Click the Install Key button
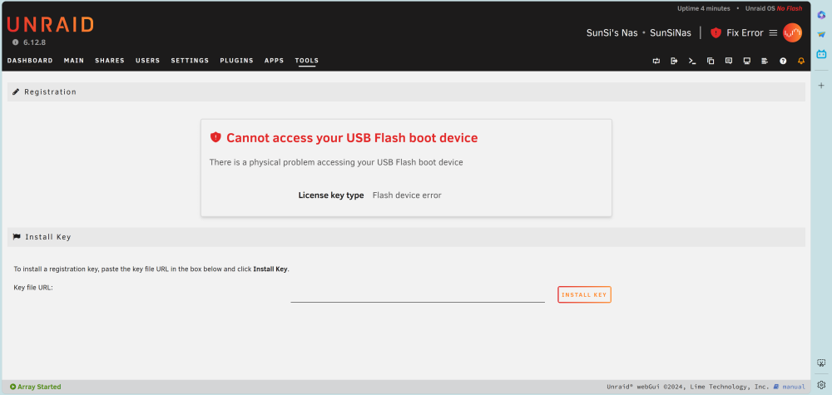832x395 pixels. 584,294
